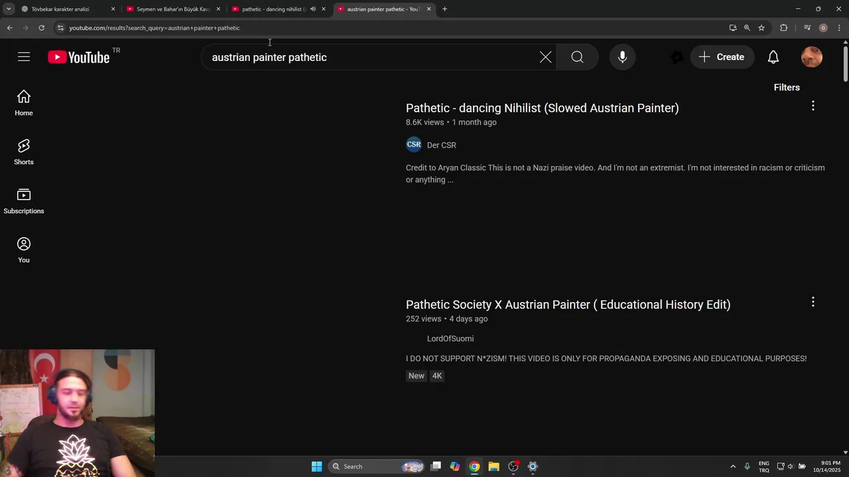This screenshot has height=477, width=849.
Task: Click '8.6K views • 1 month ago' text
Action: pos(451,123)
